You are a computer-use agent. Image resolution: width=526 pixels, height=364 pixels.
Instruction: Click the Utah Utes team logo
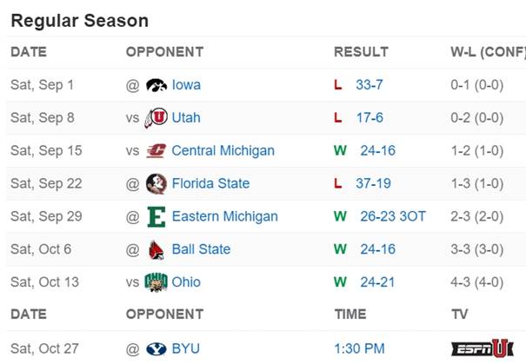click(x=156, y=117)
